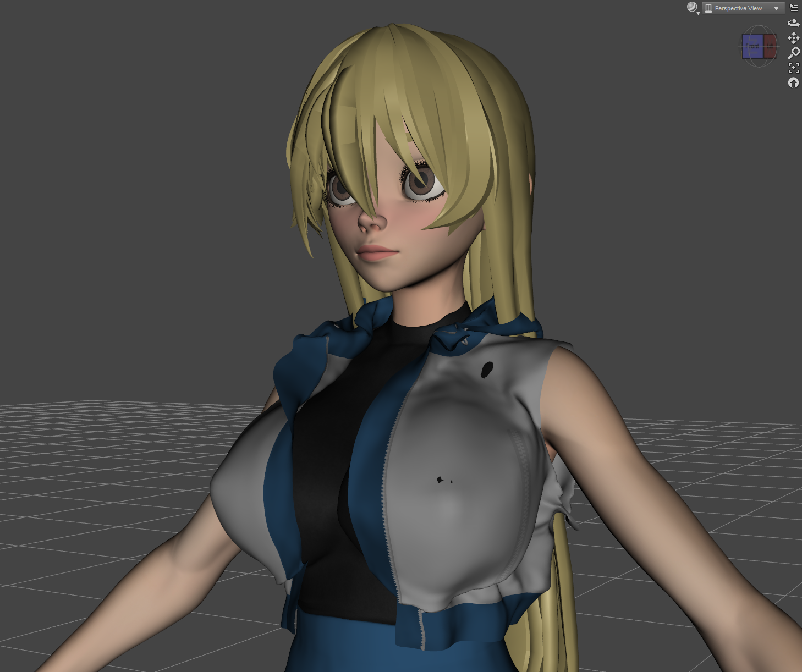Select the orbit camera control
The width and height of the screenshot is (802, 672).
click(794, 23)
